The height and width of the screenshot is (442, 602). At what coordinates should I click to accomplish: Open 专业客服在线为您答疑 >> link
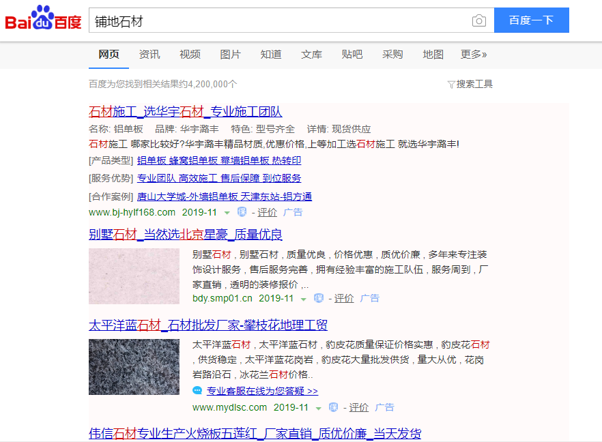tap(262, 391)
